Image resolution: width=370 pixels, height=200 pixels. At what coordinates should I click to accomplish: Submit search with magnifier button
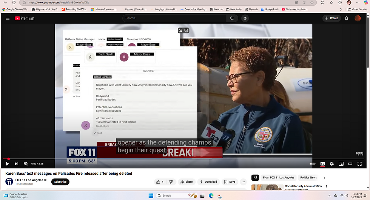click(232, 18)
